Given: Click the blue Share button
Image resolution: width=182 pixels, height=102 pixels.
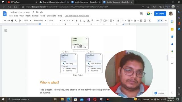Looking at the screenshot, I should point(160,14).
